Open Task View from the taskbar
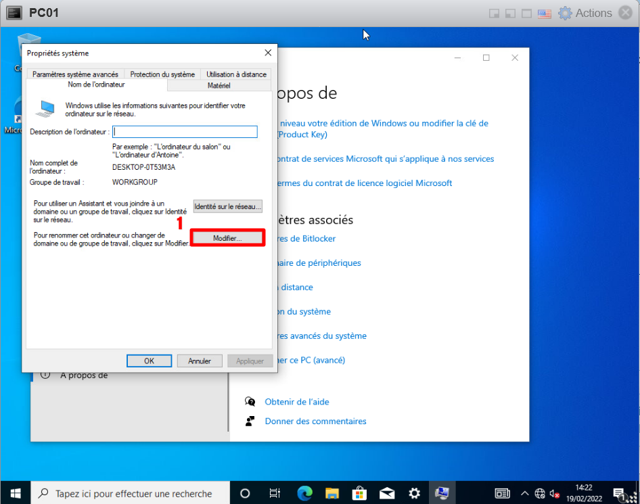 tap(275, 493)
